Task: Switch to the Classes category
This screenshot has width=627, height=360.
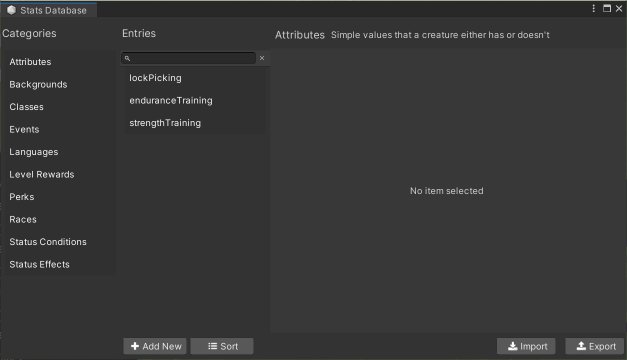Action: pyautogui.click(x=26, y=107)
